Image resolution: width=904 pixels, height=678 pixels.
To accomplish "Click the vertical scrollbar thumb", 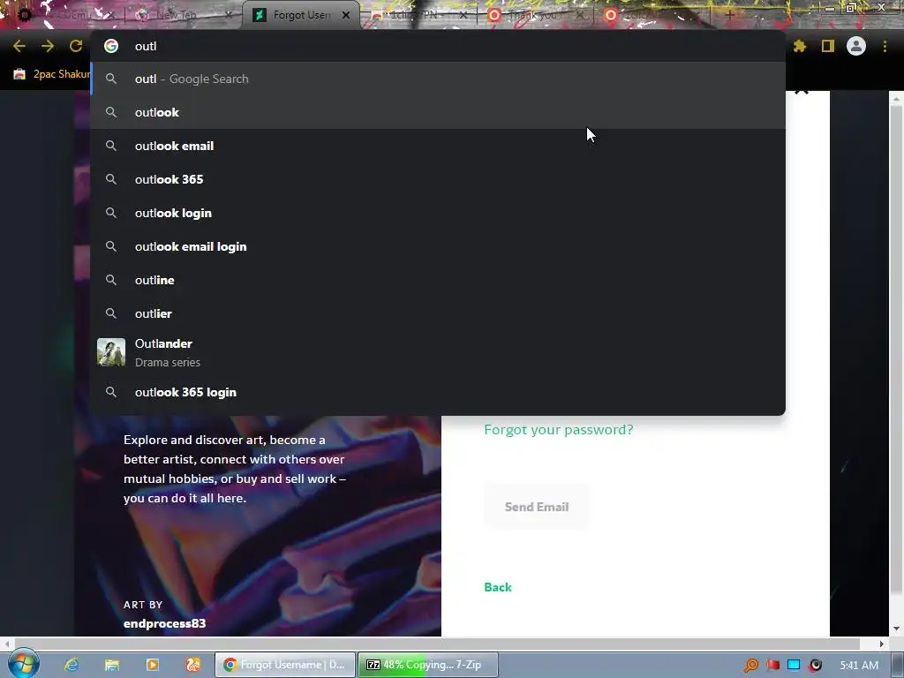I will point(897,351).
